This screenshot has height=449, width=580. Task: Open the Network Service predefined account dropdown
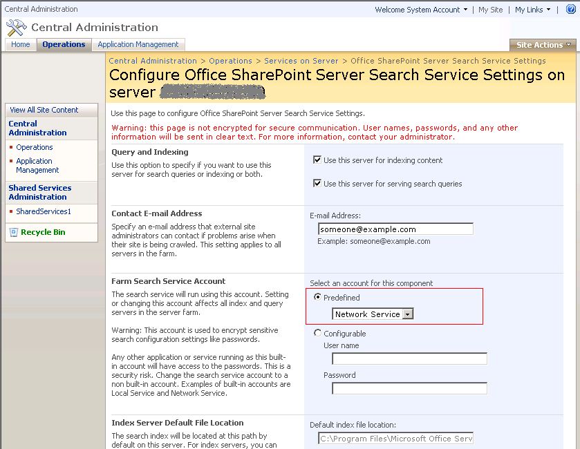tap(373, 314)
